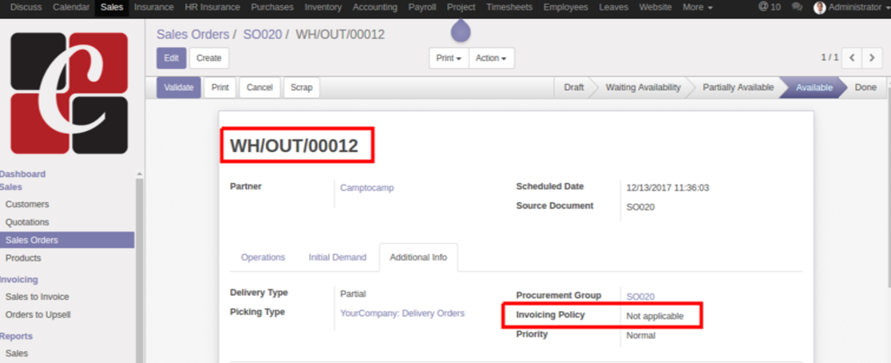This screenshot has height=363, width=891.
Task: Click the Edit button
Action: pos(171,58)
